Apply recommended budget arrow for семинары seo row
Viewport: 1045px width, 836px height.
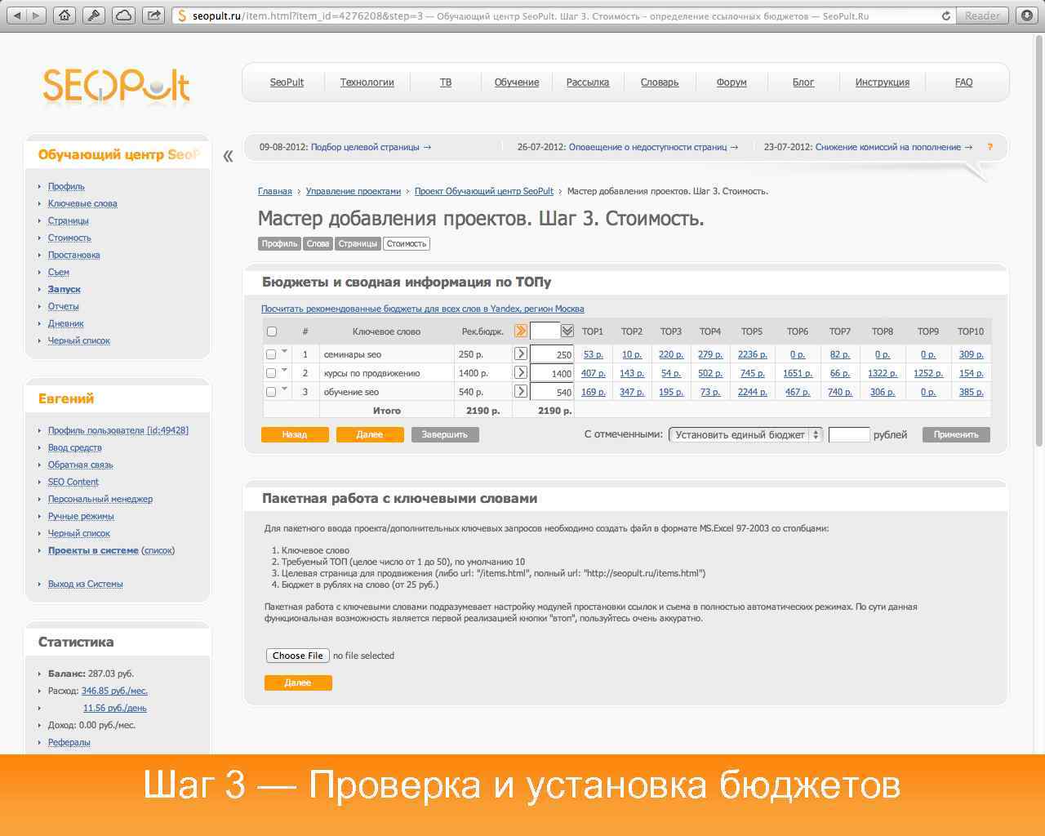click(520, 354)
